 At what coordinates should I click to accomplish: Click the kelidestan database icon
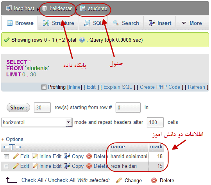[45, 8]
